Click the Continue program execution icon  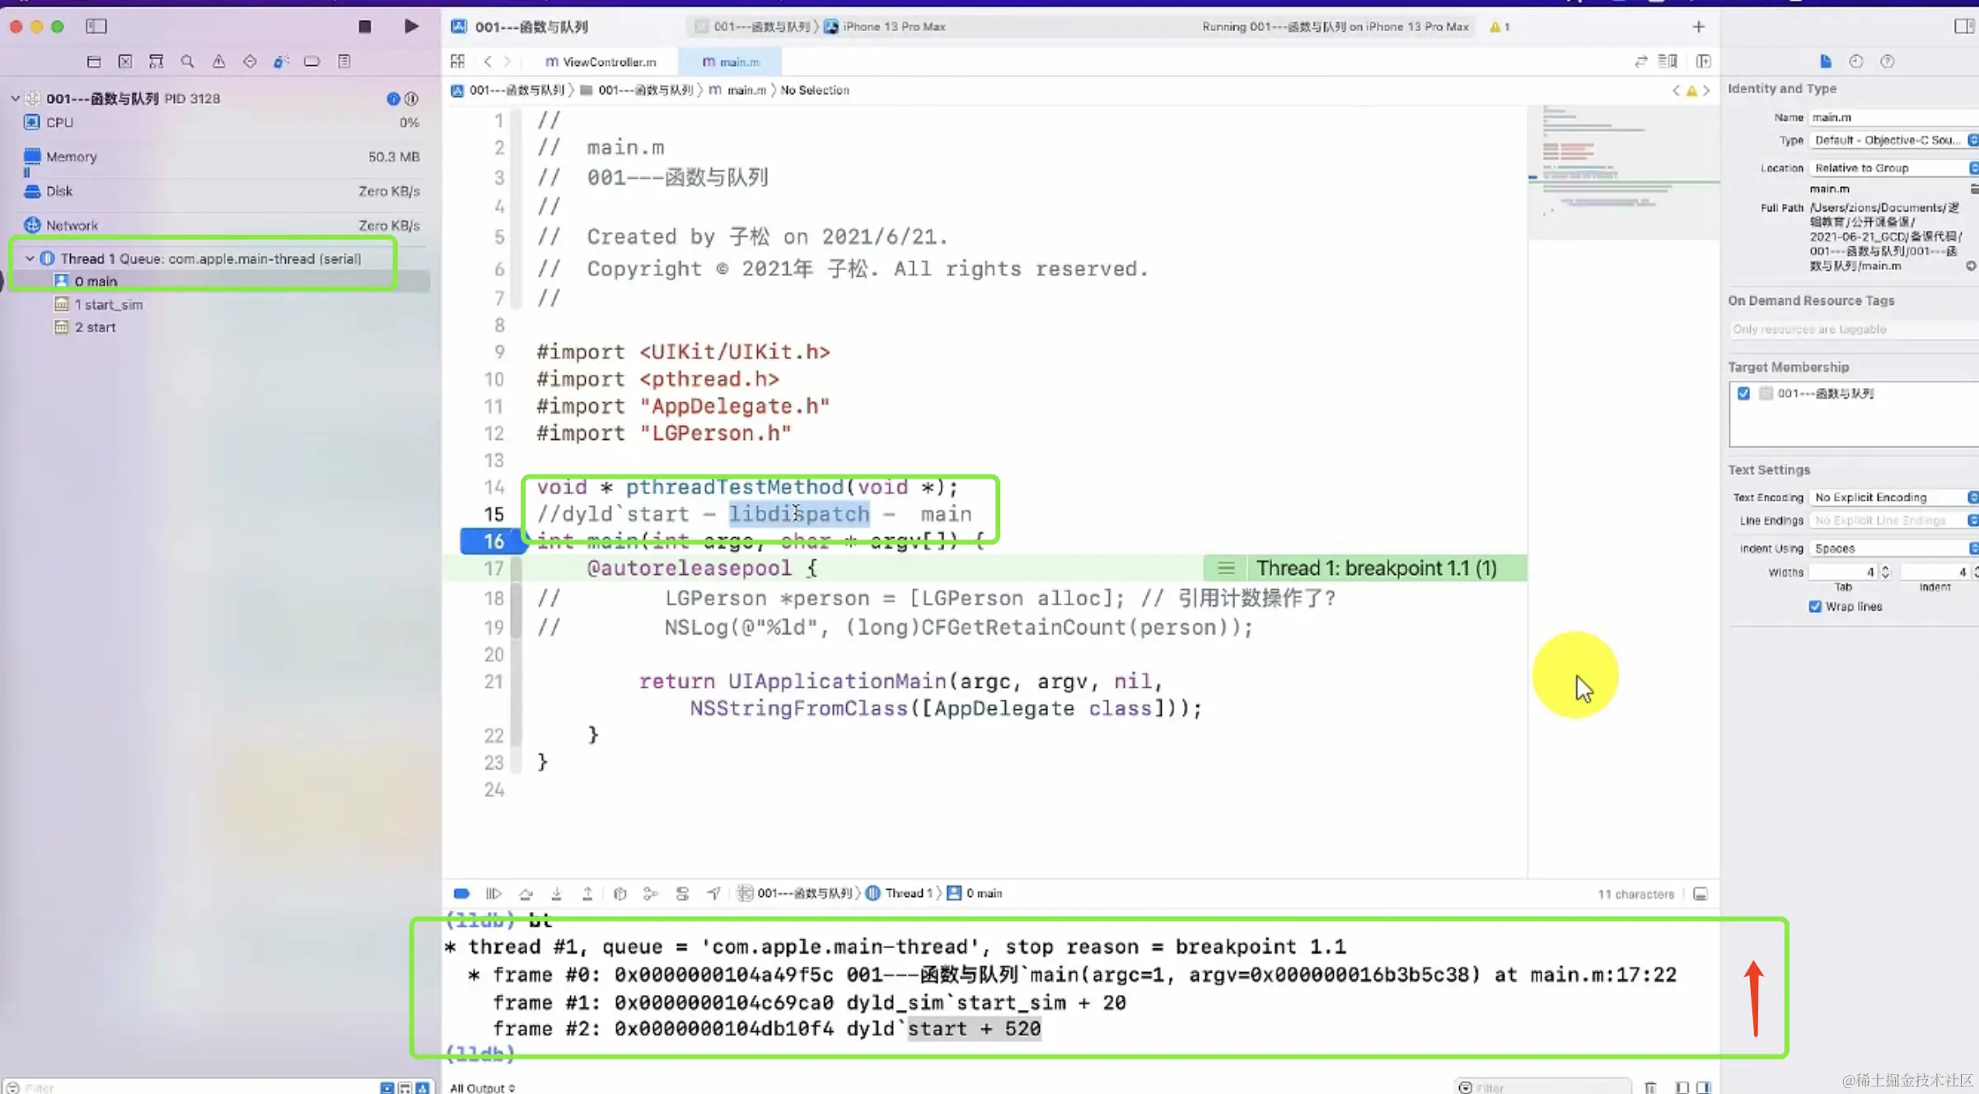click(x=494, y=893)
